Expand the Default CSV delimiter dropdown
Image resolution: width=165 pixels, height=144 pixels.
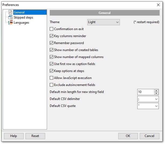pos(156,99)
